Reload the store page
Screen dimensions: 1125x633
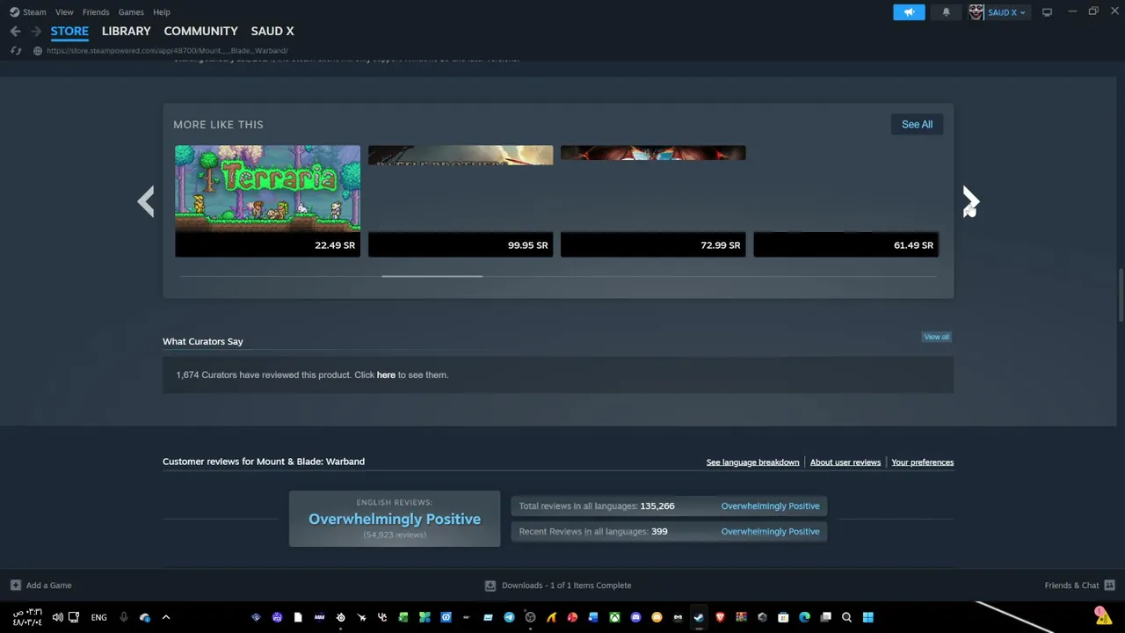pyautogui.click(x=15, y=51)
